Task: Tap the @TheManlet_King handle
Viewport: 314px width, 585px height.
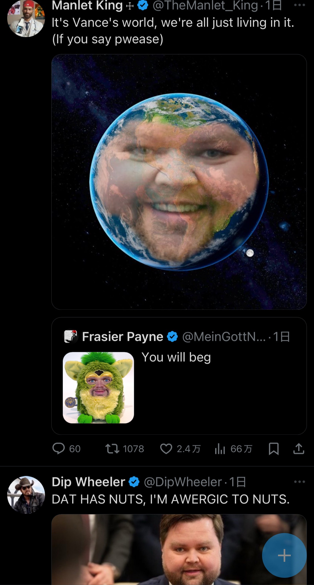Action: tap(205, 6)
